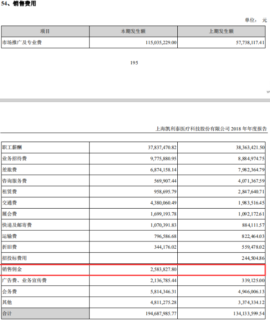
Task: Click the 上期发生额 column header
Action: point(221,31)
